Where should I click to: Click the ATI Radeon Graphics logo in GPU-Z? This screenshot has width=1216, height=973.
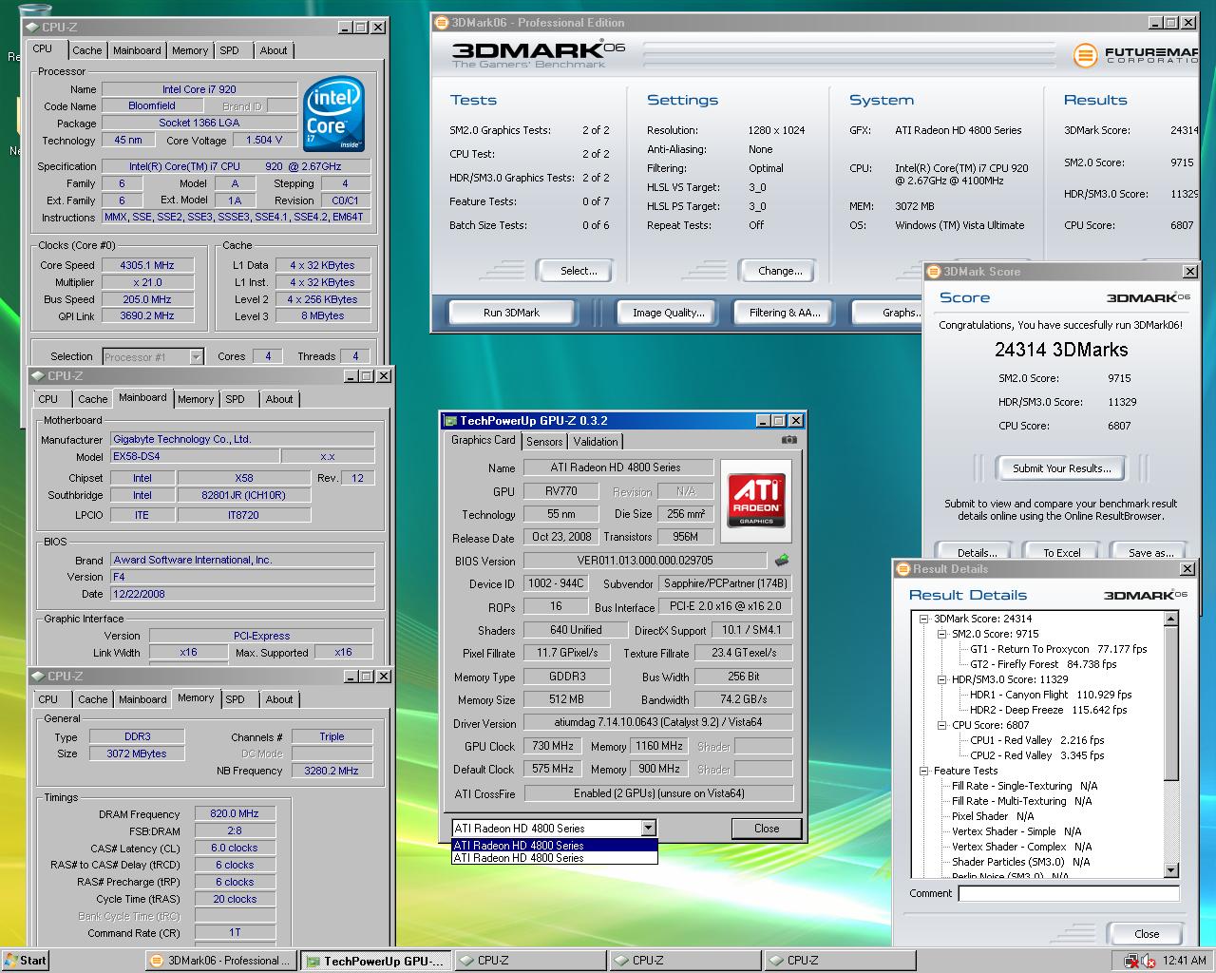click(756, 501)
